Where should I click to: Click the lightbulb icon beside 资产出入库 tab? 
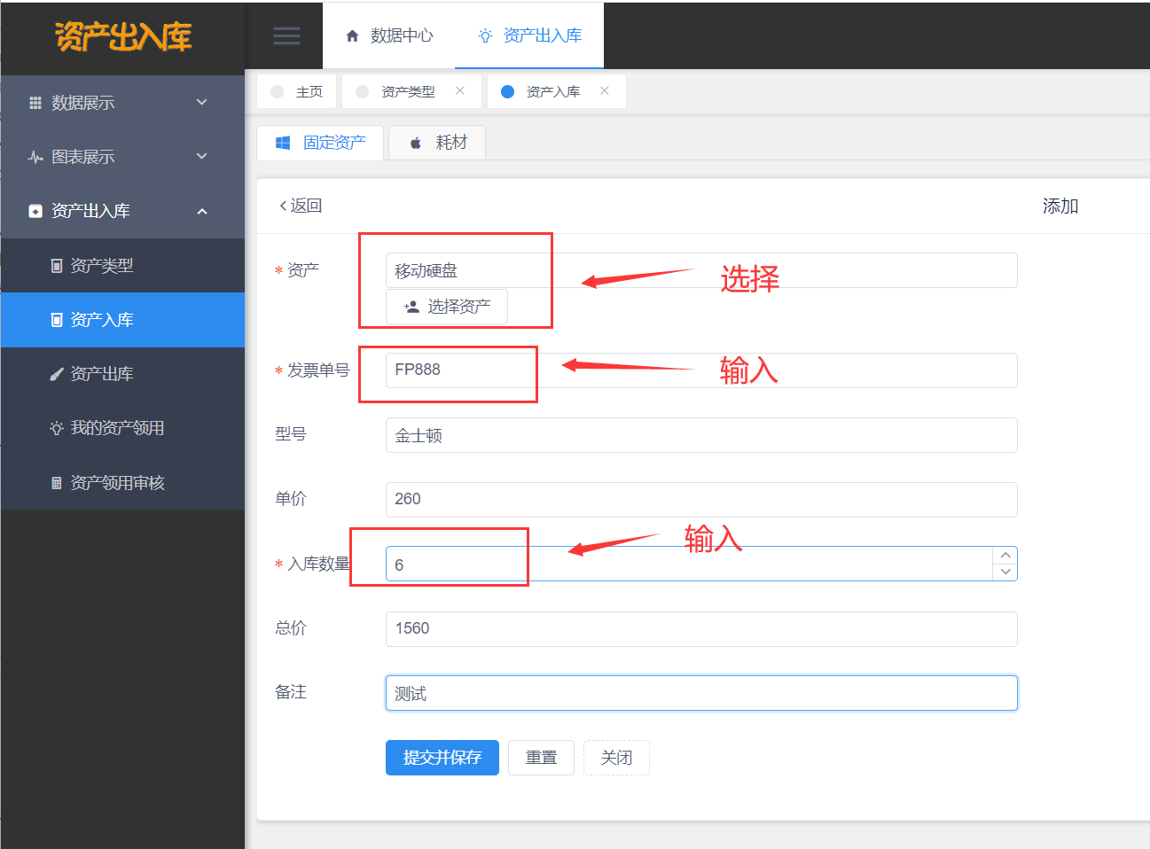[x=485, y=35]
